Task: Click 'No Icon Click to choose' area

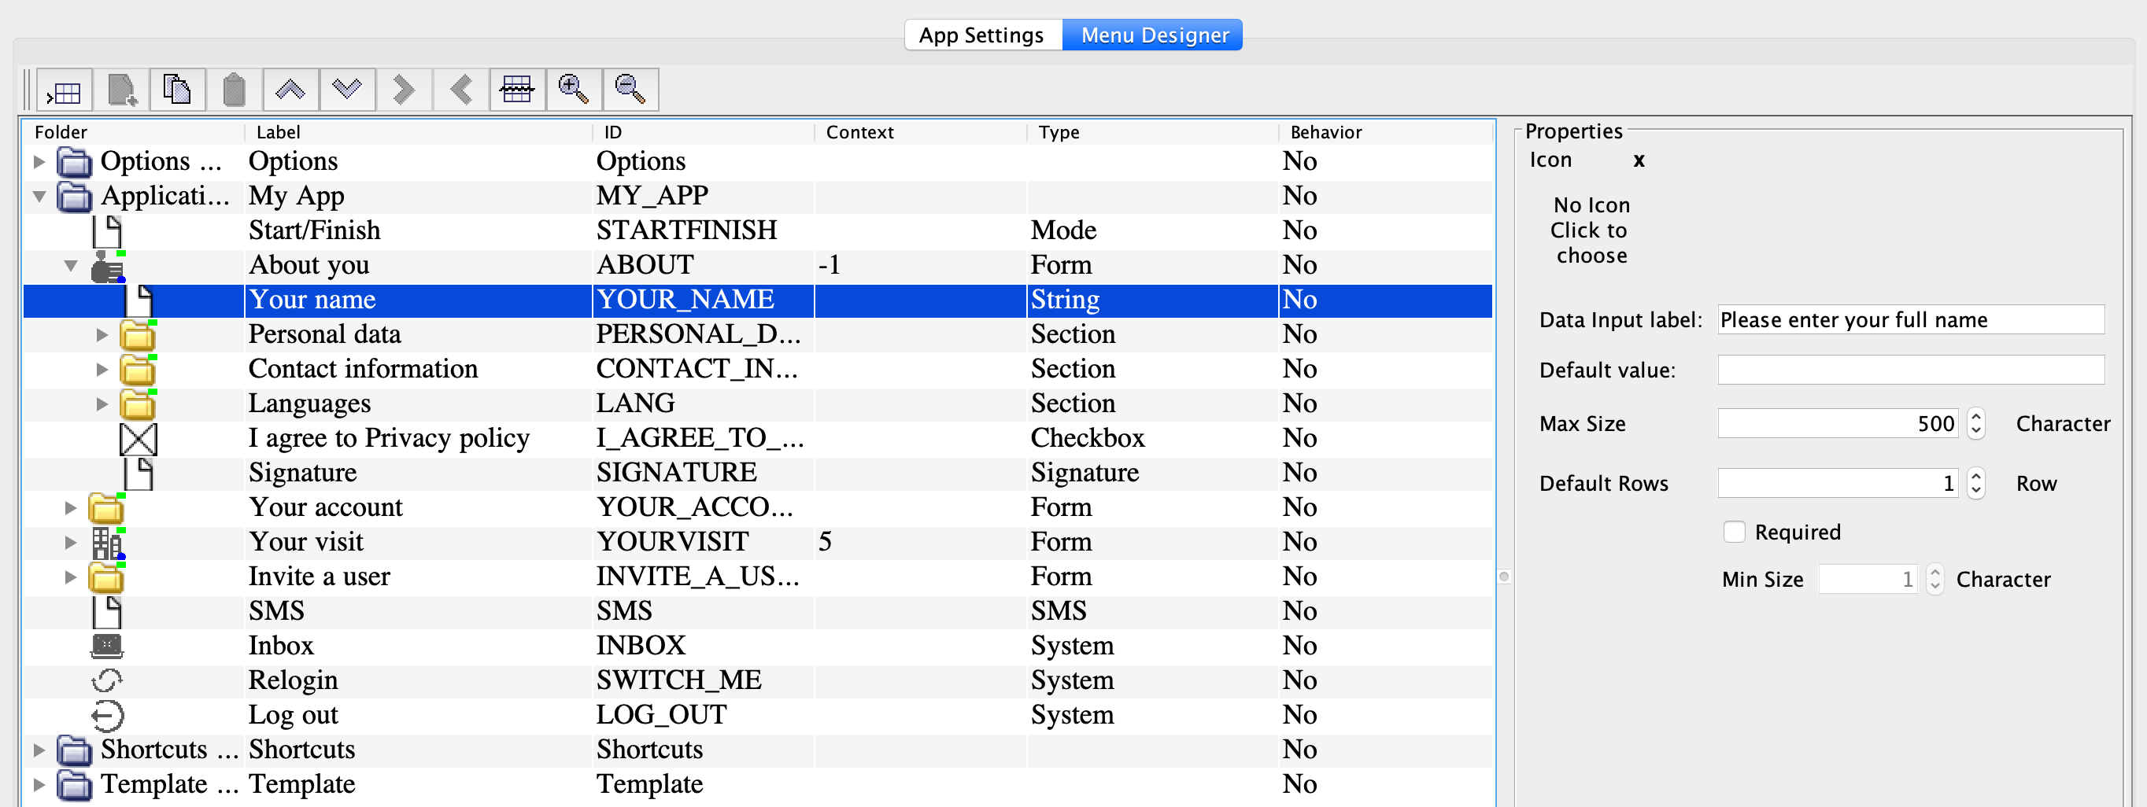Action: [1591, 230]
